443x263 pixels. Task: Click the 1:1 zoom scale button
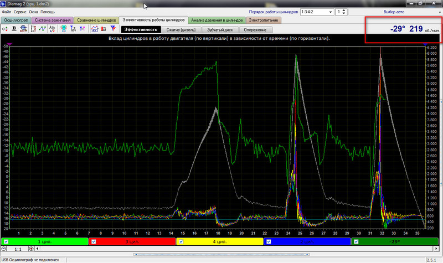[18, 249]
